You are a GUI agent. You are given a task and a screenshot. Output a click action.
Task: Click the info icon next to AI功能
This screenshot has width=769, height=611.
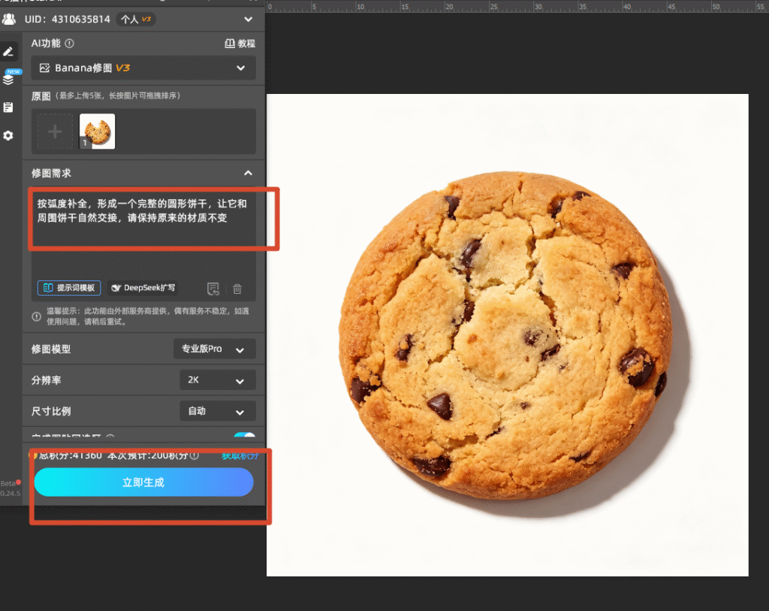[70, 44]
